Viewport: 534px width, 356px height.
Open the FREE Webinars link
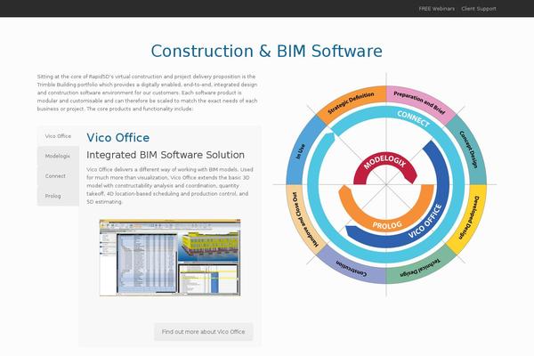pos(437,9)
